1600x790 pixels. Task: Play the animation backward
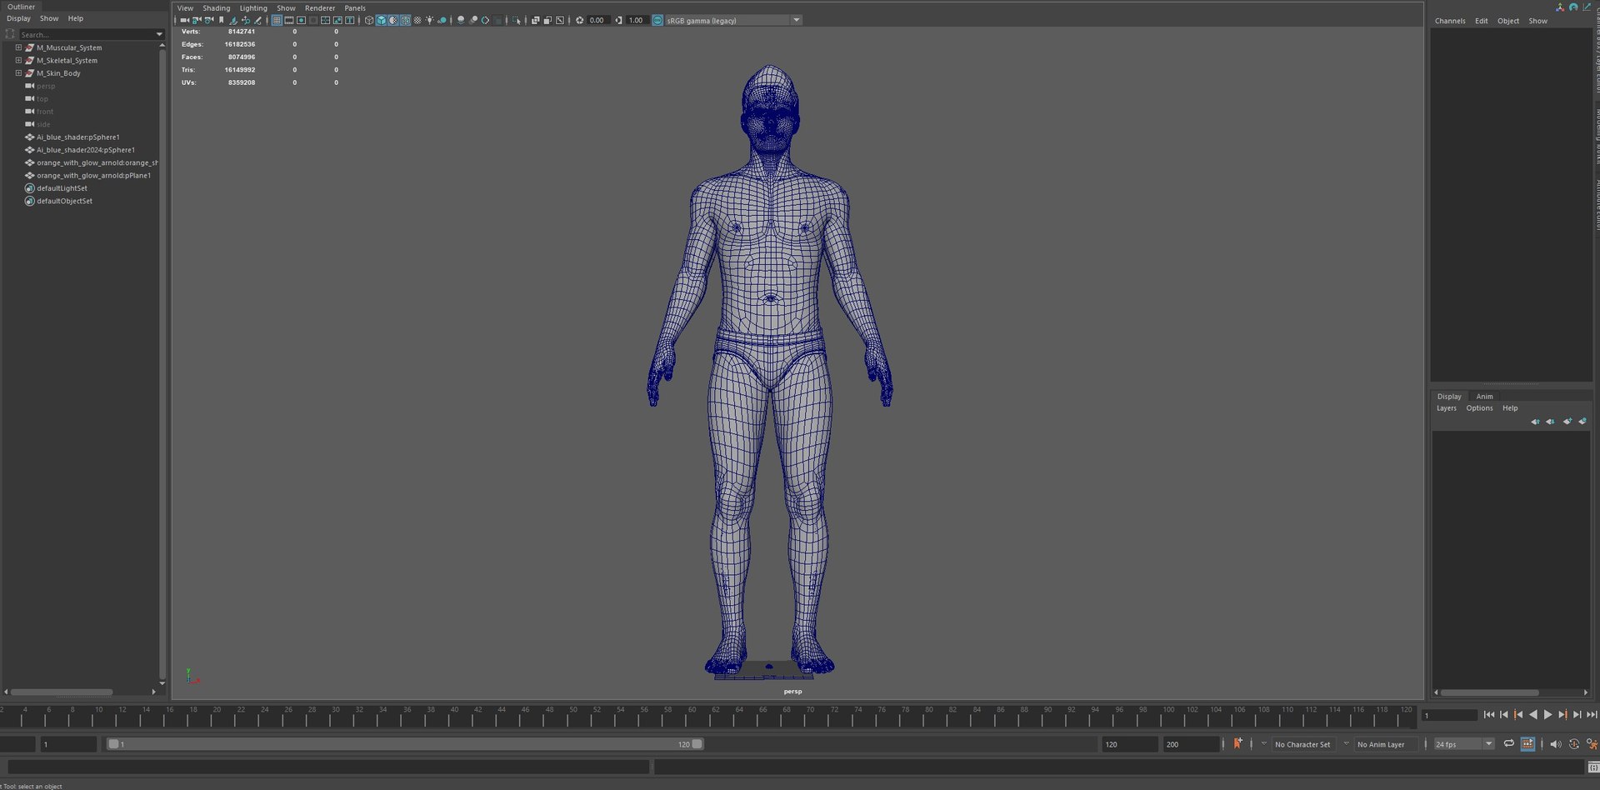click(1533, 715)
